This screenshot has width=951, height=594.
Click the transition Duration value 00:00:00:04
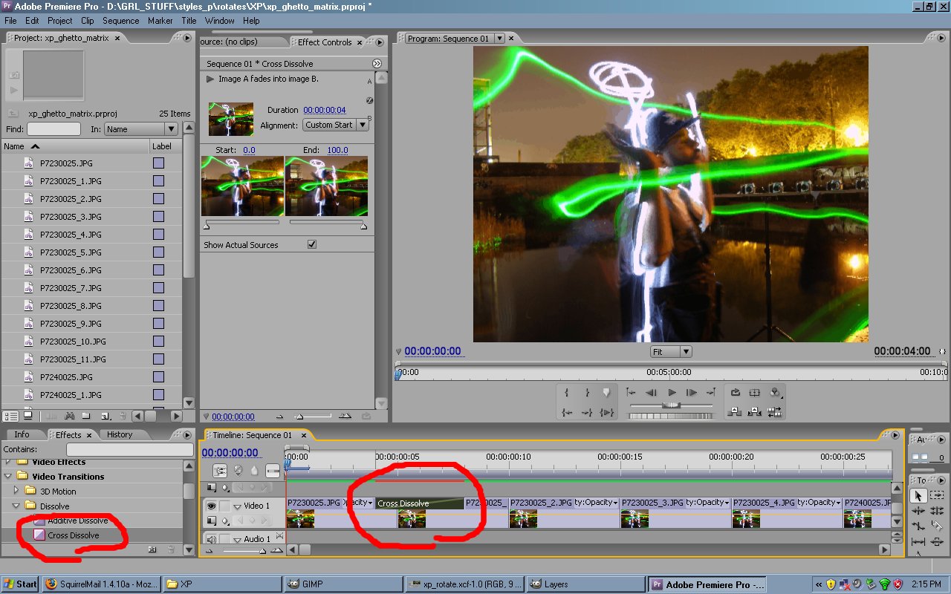pos(325,110)
